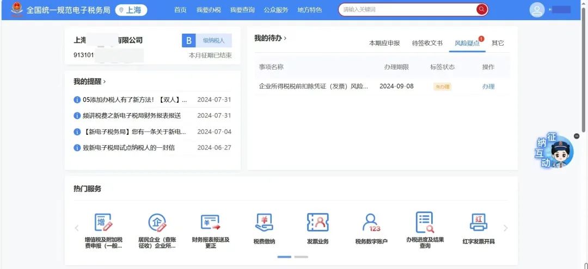Click the red search magnifier button
Screen dimensions: 588x269
click(x=481, y=10)
